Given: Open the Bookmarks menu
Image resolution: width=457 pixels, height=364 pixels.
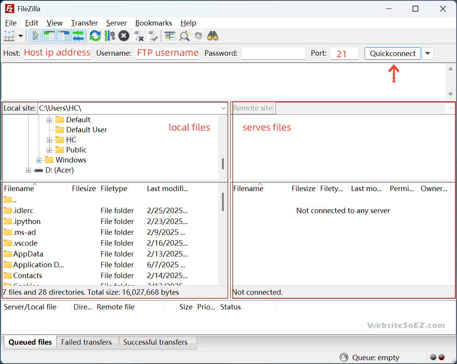Looking at the screenshot, I should tap(153, 23).
